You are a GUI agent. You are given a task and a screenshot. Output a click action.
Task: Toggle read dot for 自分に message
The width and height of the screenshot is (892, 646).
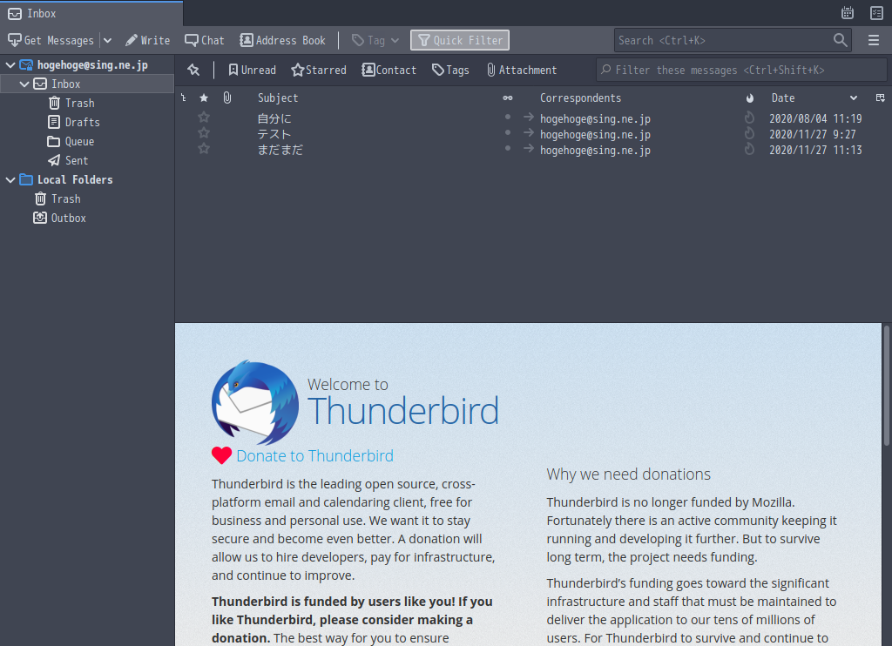tap(508, 118)
